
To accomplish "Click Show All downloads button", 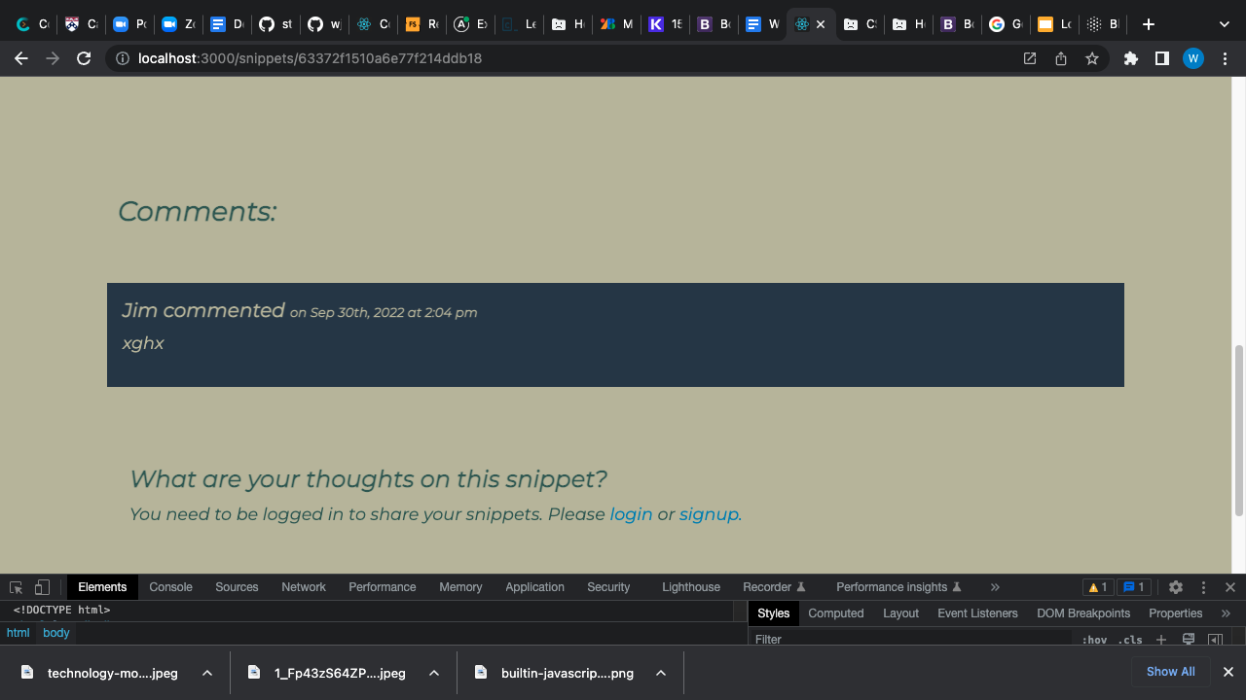I will coord(1170,672).
